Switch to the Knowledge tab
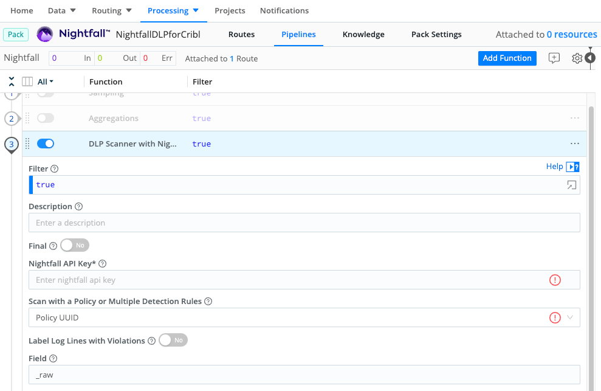The height and width of the screenshot is (391, 601). point(363,35)
